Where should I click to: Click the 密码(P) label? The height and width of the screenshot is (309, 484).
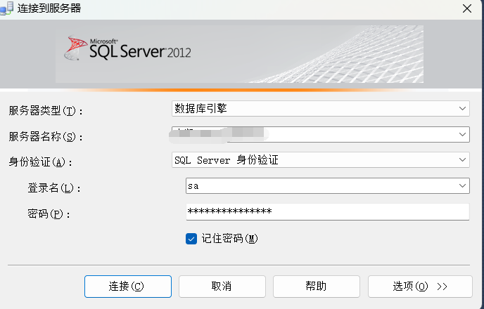49,213
